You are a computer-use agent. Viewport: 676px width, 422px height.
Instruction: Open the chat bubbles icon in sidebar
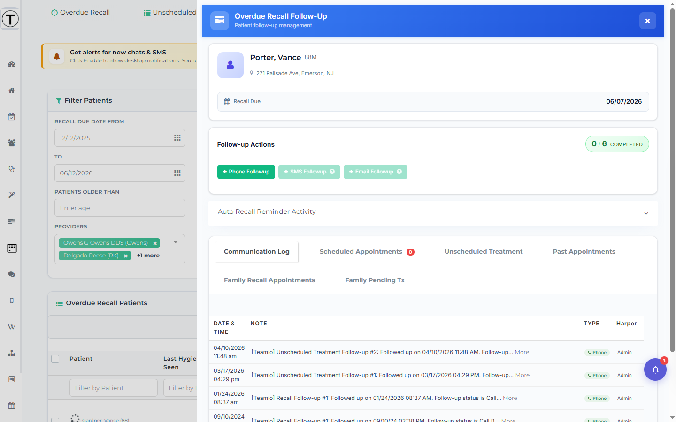click(12, 274)
